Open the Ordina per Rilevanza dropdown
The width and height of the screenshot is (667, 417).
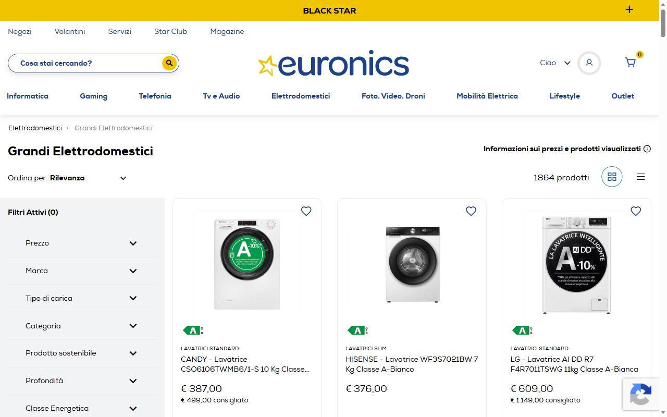68,178
